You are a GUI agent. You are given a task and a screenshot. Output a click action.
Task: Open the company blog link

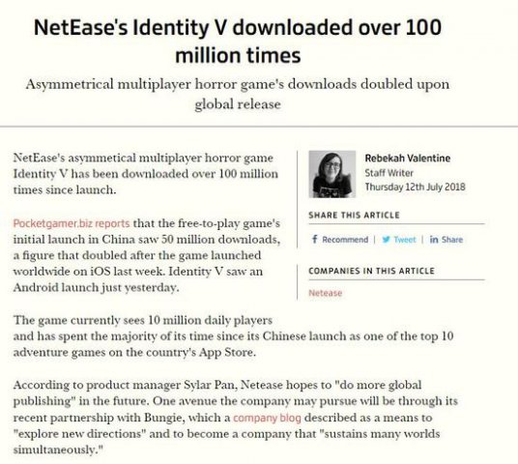(x=267, y=418)
